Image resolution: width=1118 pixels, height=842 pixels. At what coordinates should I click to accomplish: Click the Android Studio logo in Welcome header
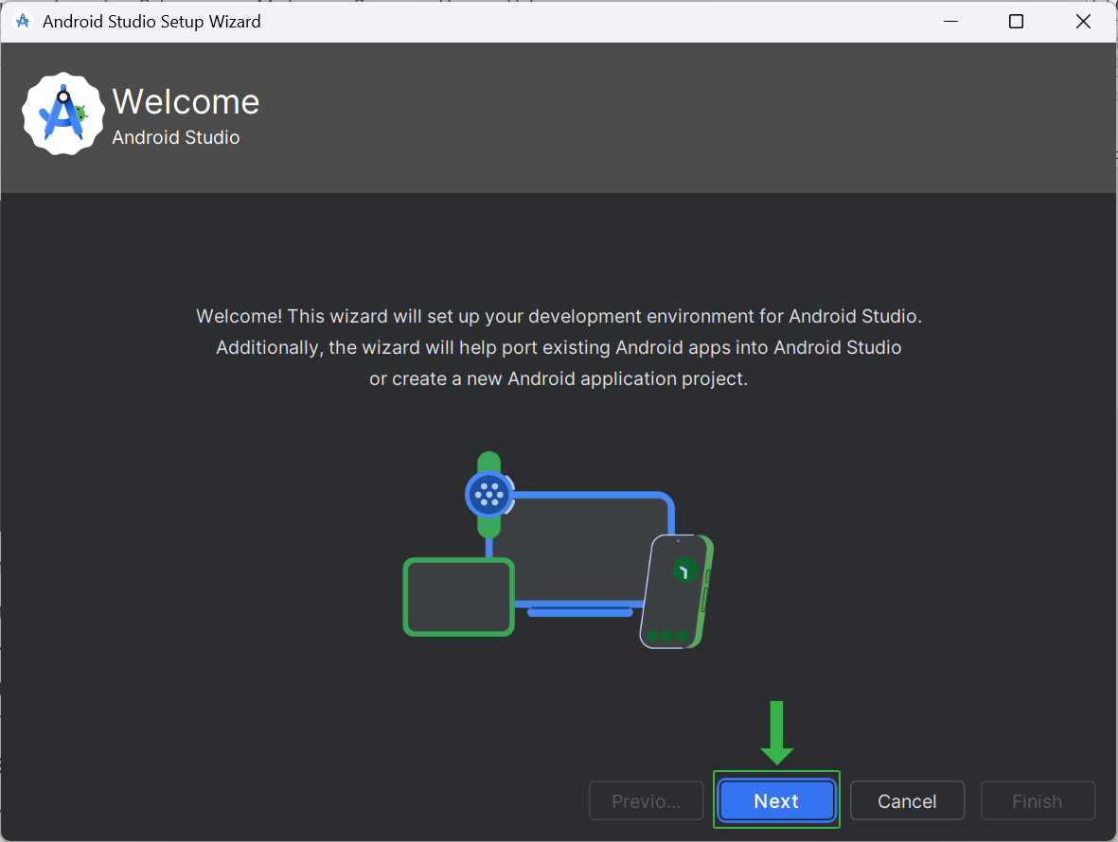63,114
